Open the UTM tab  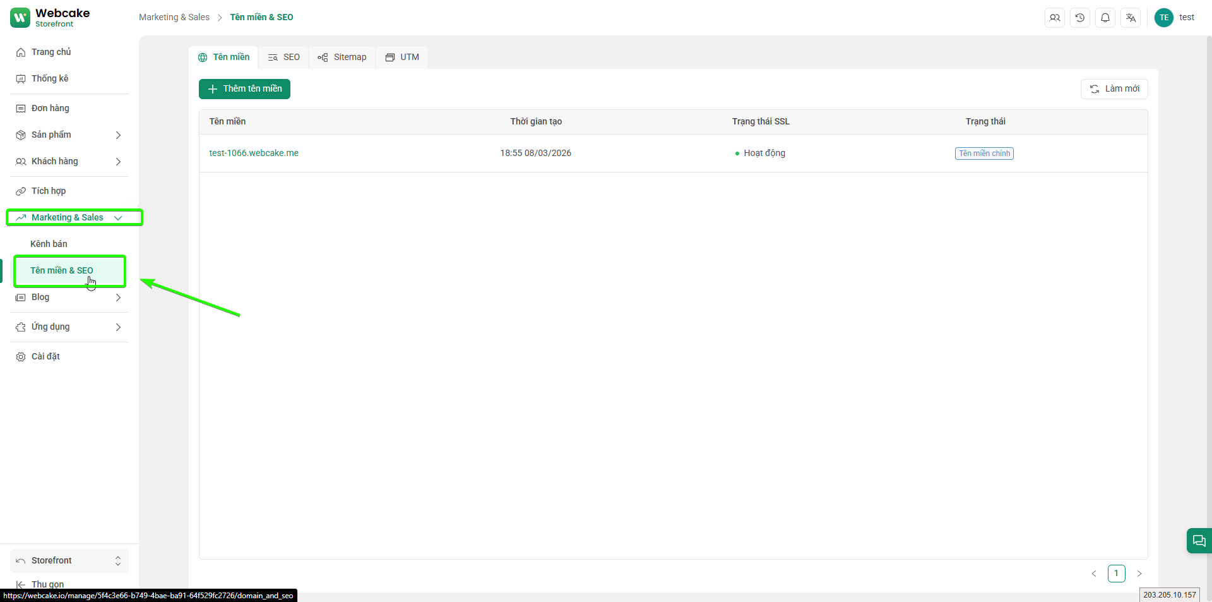click(402, 57)
